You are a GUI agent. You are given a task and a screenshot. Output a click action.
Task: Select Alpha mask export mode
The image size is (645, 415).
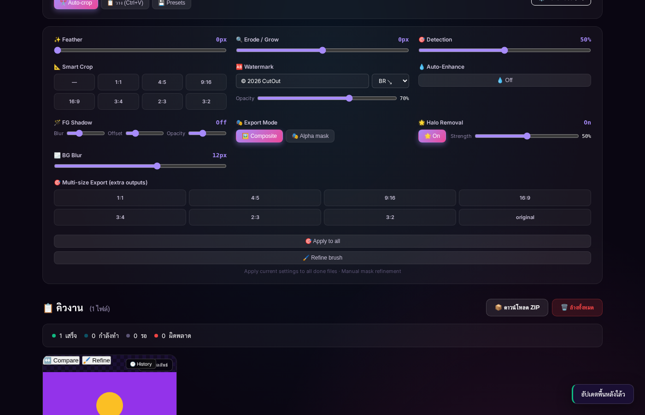[x=310, y=136]
